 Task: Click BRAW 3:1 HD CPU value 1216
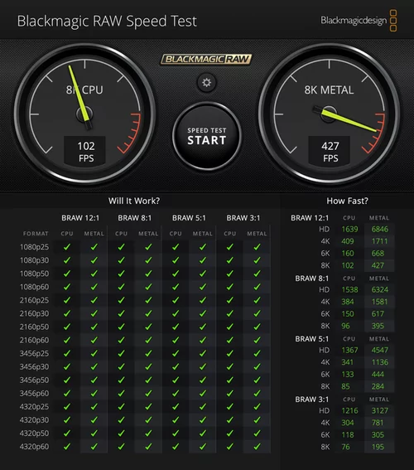(349, 410)
